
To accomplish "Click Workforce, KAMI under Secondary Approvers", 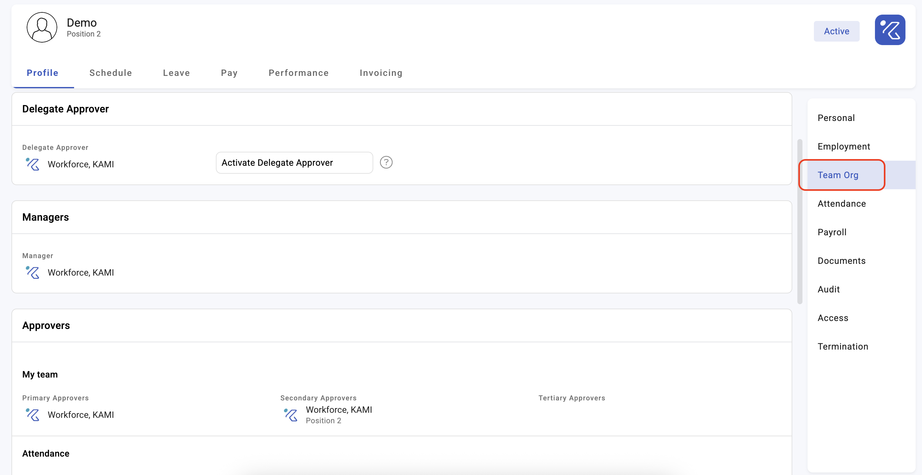I will tap(339, 410).
